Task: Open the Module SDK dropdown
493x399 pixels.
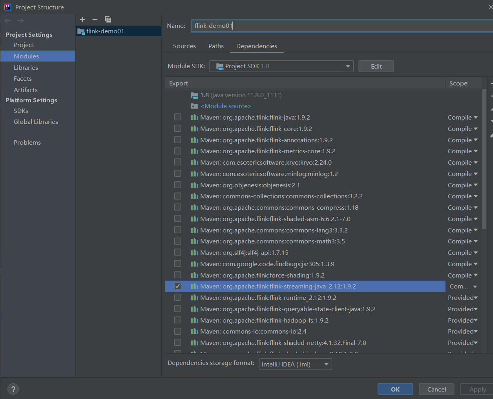Action: click(348, 66)
